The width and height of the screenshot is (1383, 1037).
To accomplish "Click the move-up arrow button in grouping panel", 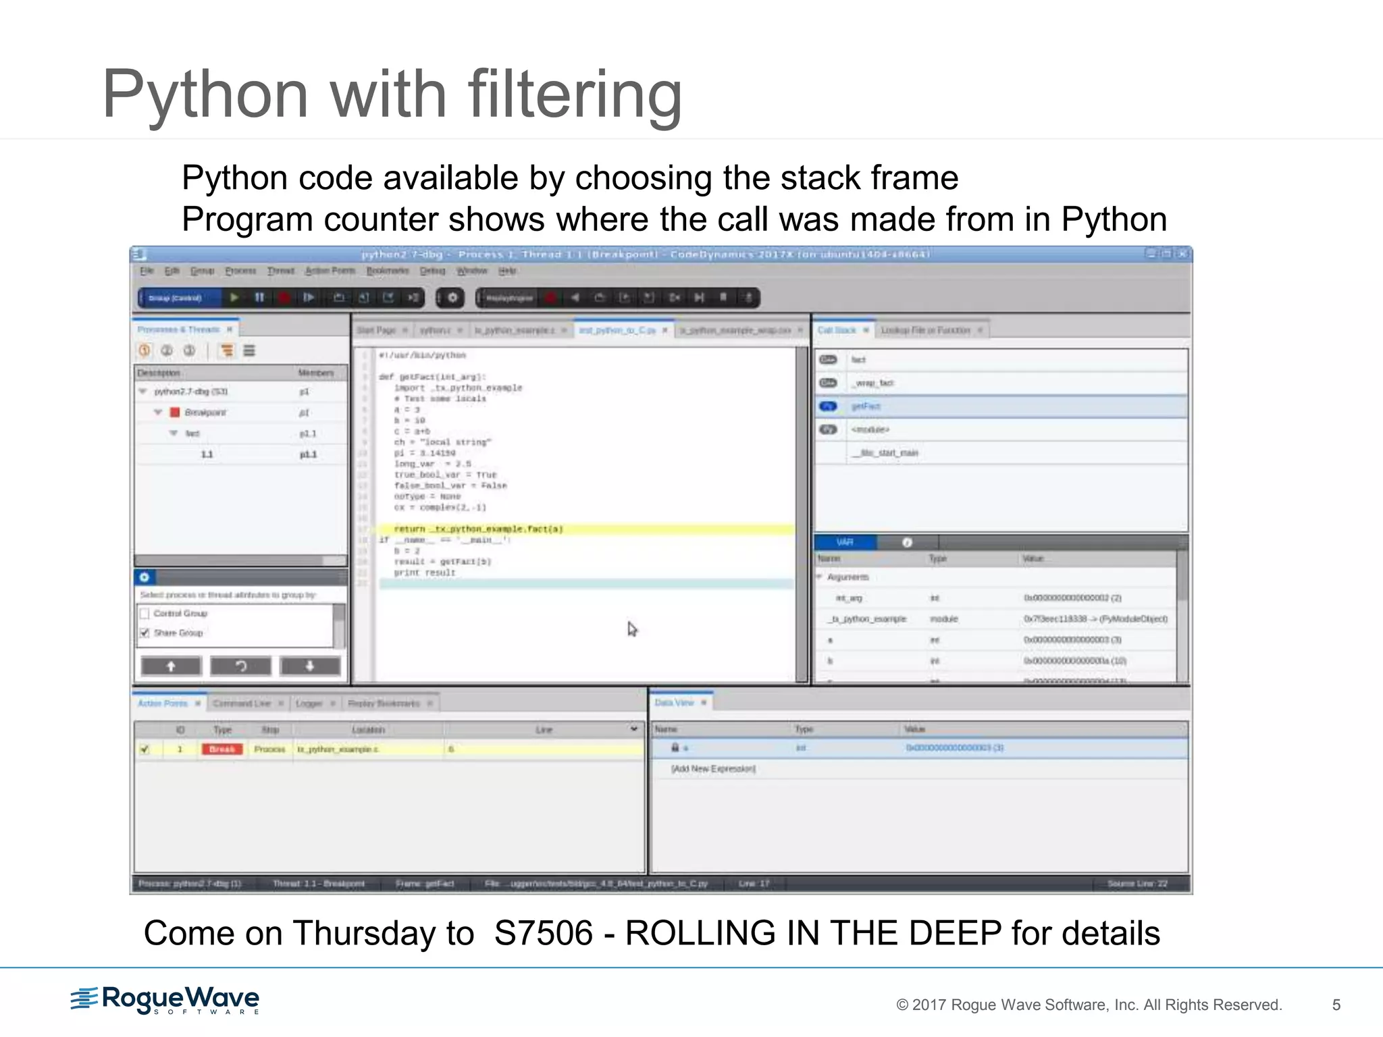I will click(x=171, y=666).
